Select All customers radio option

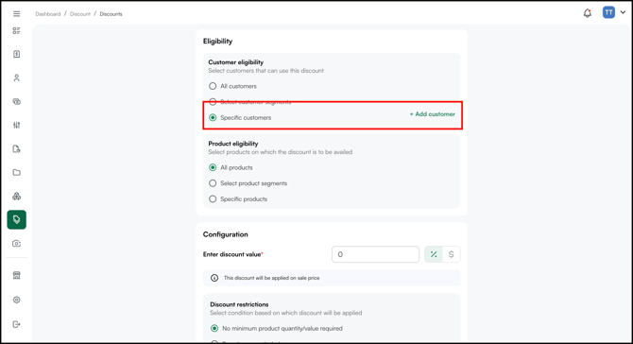pyautogui.click(x=213, y=86)
